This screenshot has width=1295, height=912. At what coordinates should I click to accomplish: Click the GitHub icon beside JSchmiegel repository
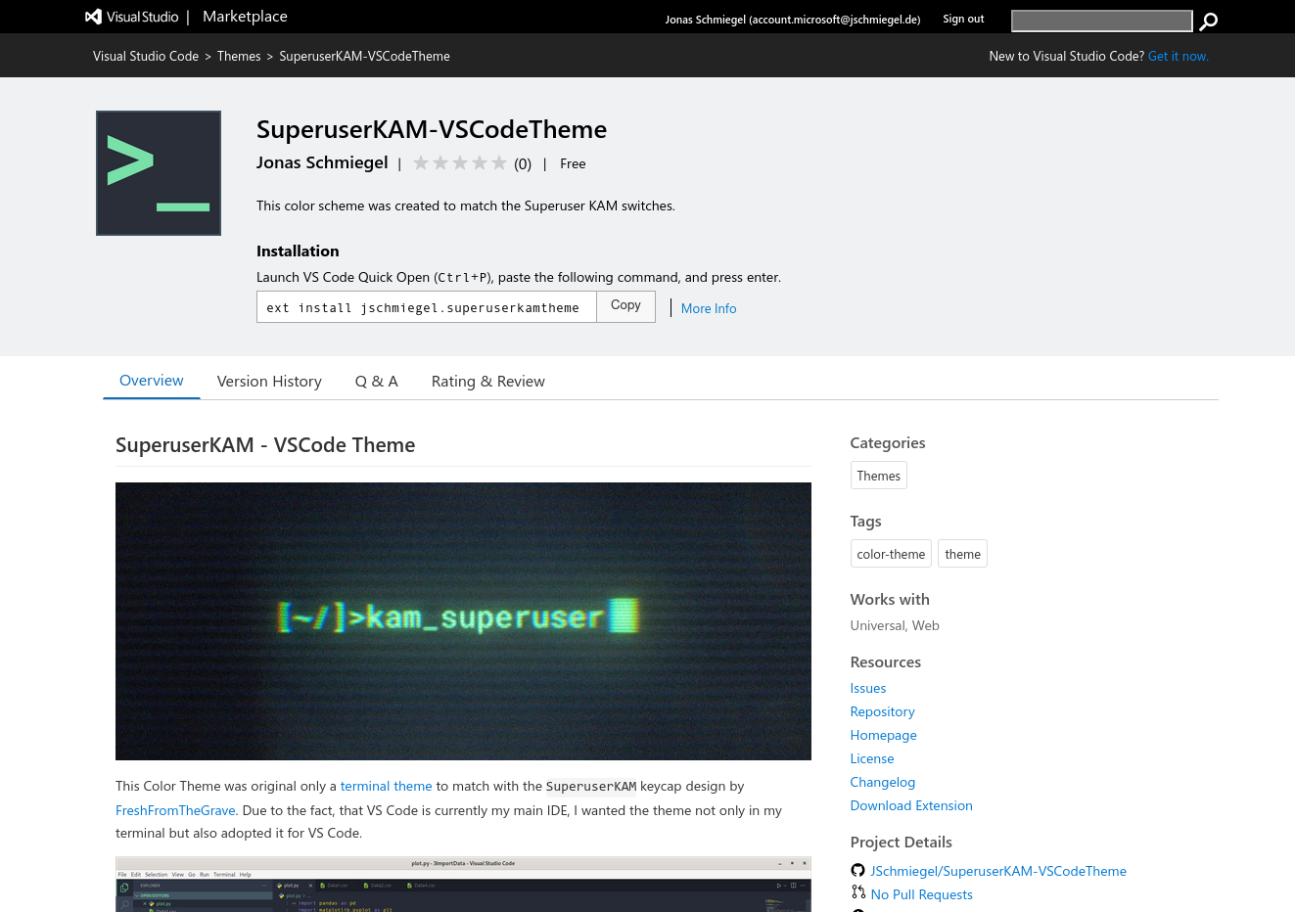[x=857, y=871]
